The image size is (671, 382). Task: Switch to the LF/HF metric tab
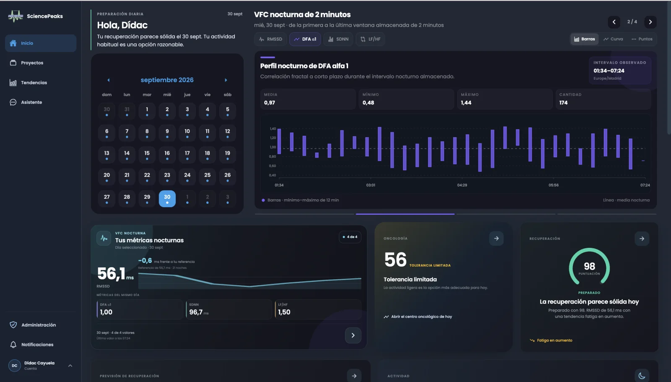tap(371, 39)
